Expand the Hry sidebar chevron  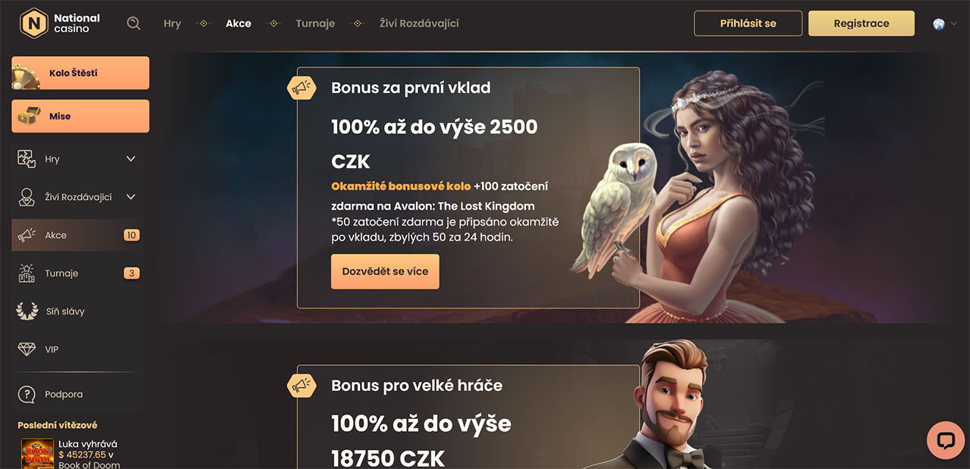[130, 159]
